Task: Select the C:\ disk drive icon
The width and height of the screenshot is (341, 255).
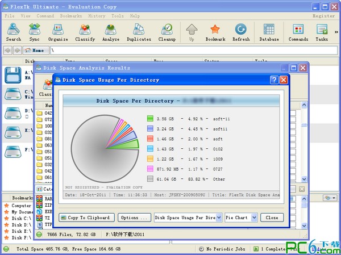Action: point(13,94)
